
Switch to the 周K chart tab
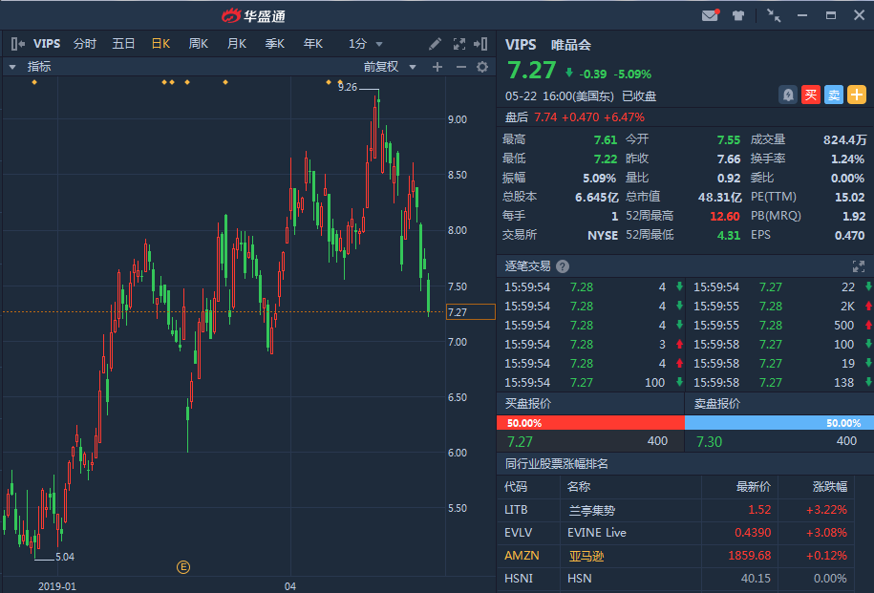(x=199, y=44)
